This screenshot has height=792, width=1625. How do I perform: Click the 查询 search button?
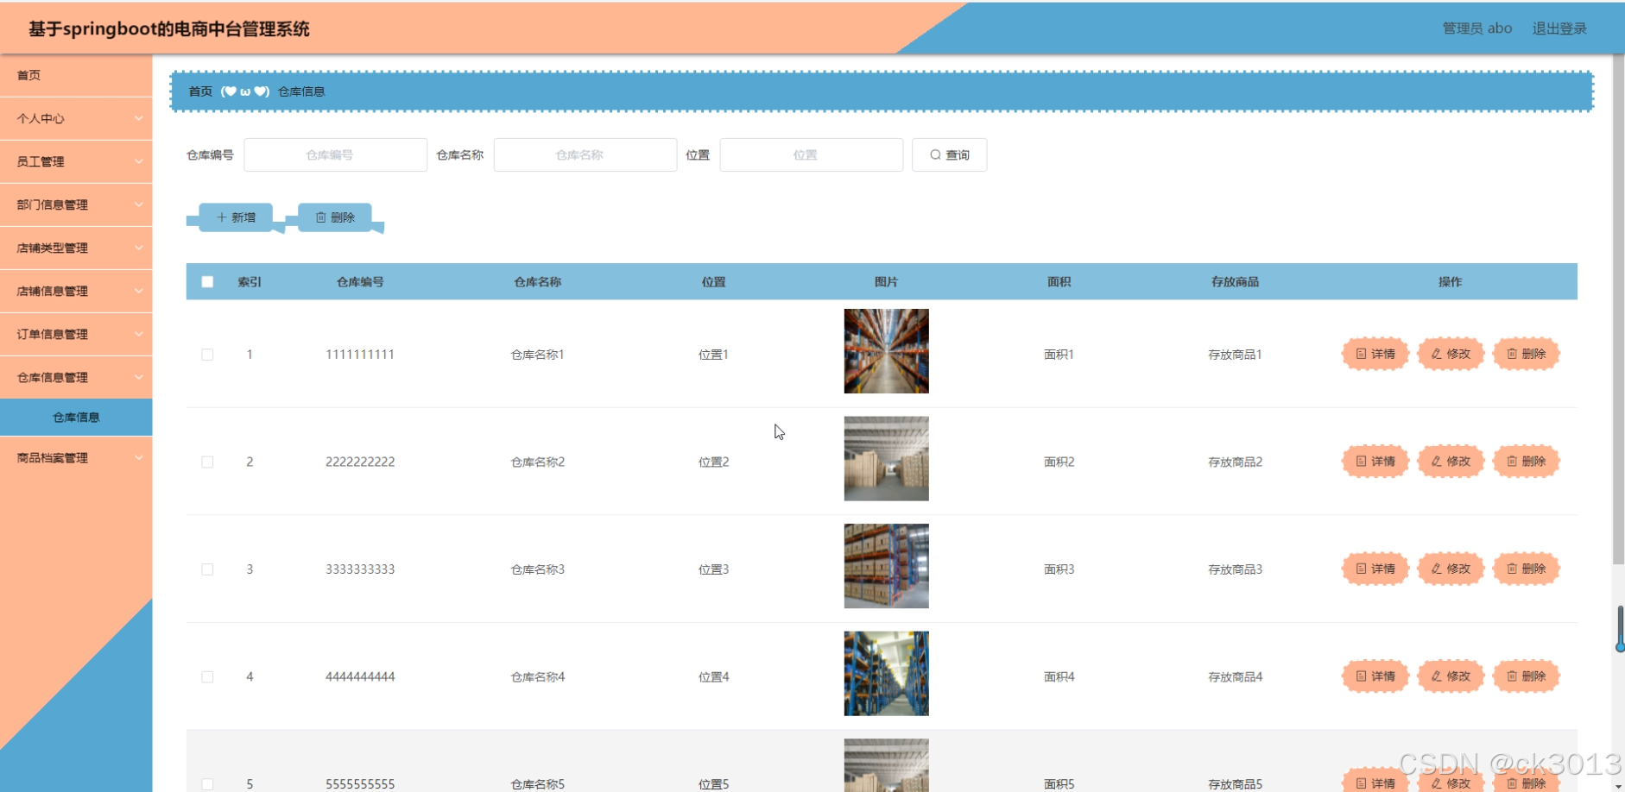[949, 155]
